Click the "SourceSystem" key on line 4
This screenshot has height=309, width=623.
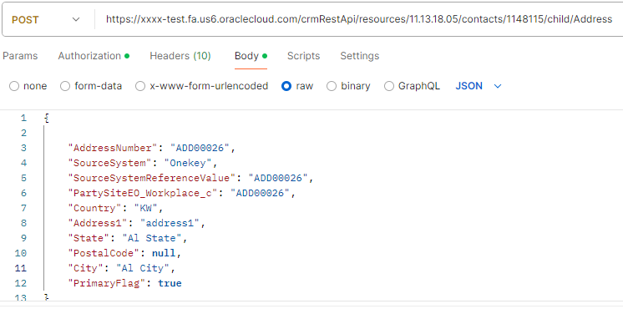(110, 163)
